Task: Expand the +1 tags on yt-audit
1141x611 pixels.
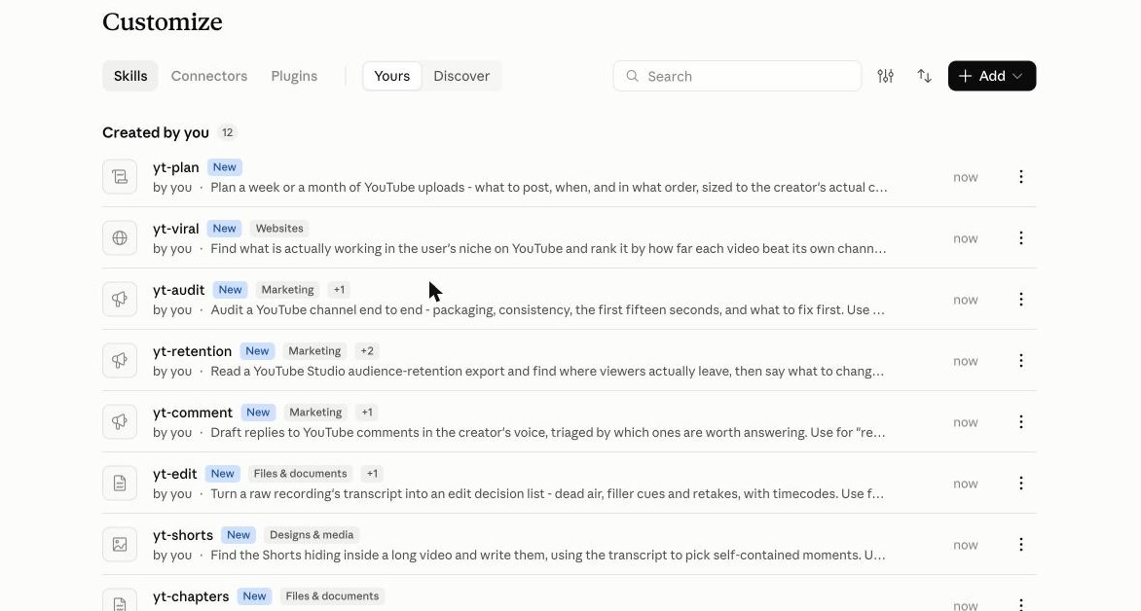Action: click(339, 290)
